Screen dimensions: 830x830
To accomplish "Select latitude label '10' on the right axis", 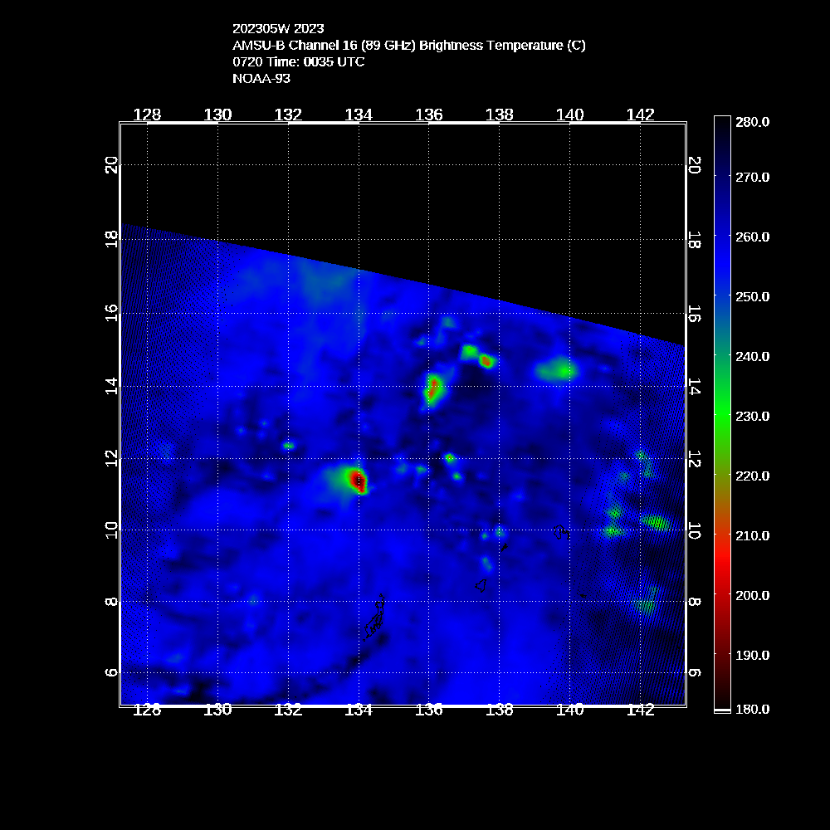I will [695, 530].
